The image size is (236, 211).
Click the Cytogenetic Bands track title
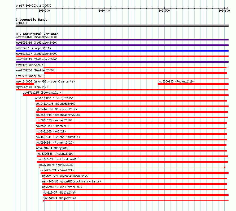pos(32,20)
